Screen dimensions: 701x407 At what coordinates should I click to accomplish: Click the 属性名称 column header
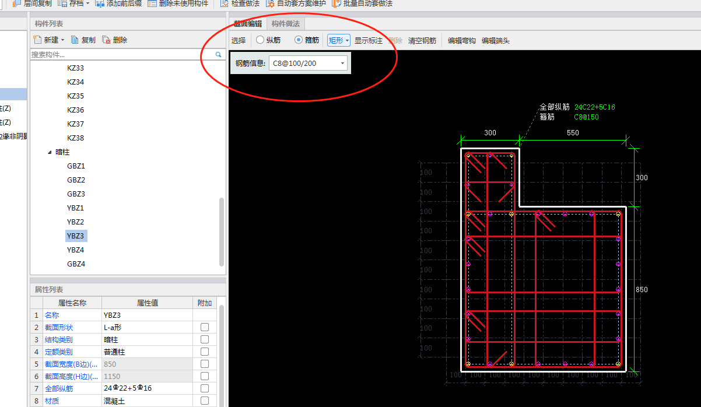click(x=72, y=303)
